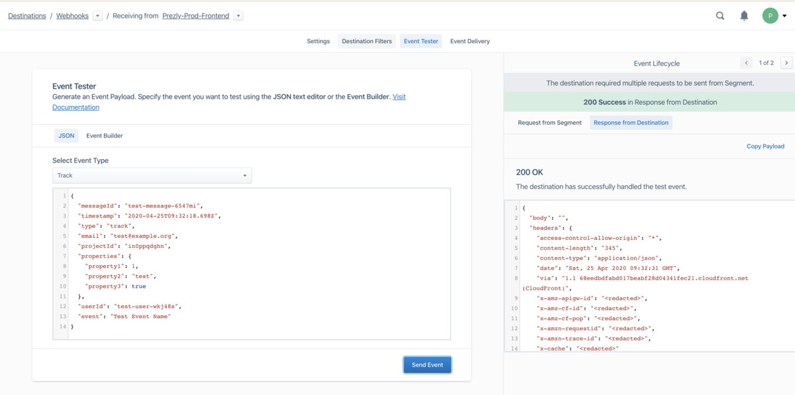Click the "1 of 2" lifecycle page counter
The height and width of the screenshot is (395, 795).
point(766,63)
